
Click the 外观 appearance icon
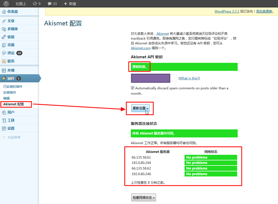[4, 70]
